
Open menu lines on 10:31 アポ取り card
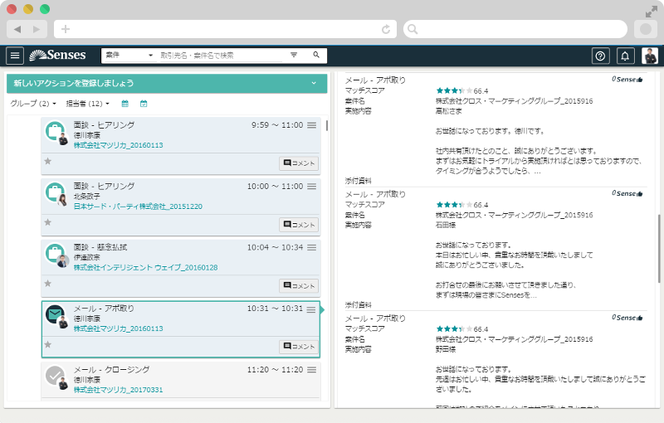[x=311, y=309]
